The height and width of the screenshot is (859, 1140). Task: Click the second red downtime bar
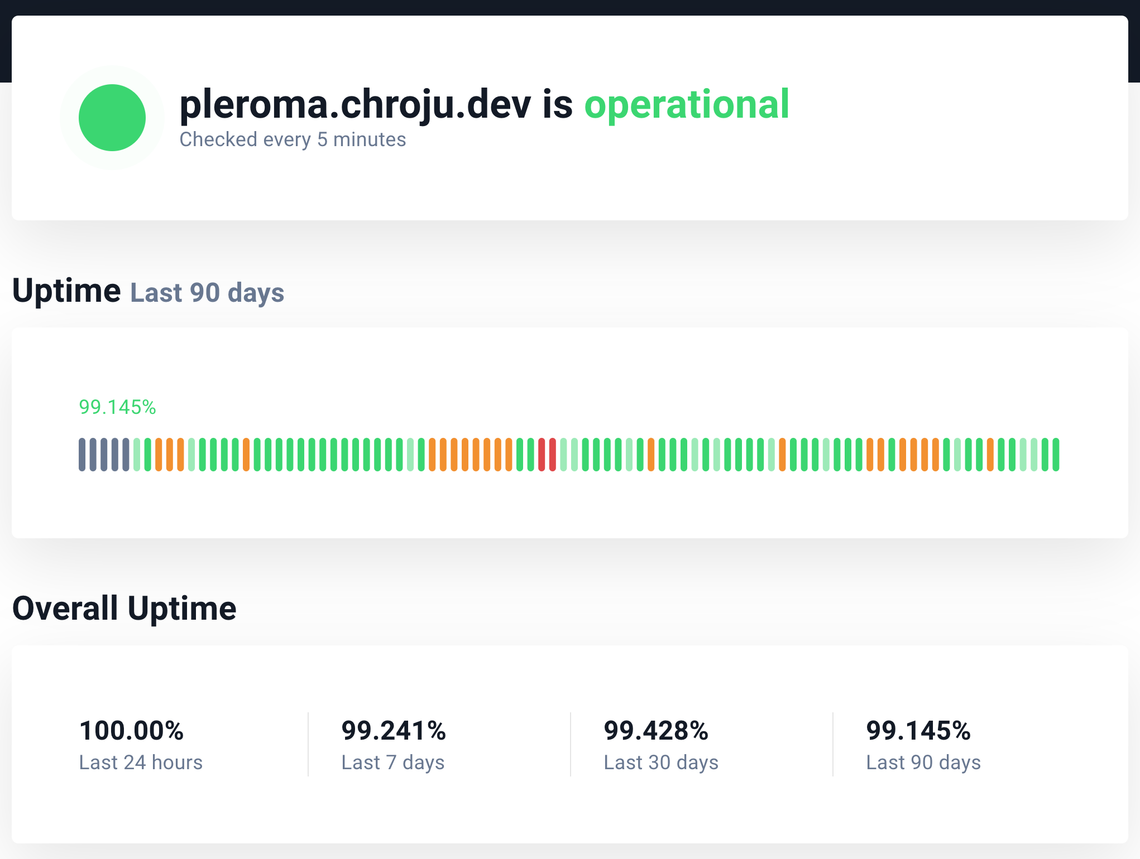(553, 455)
